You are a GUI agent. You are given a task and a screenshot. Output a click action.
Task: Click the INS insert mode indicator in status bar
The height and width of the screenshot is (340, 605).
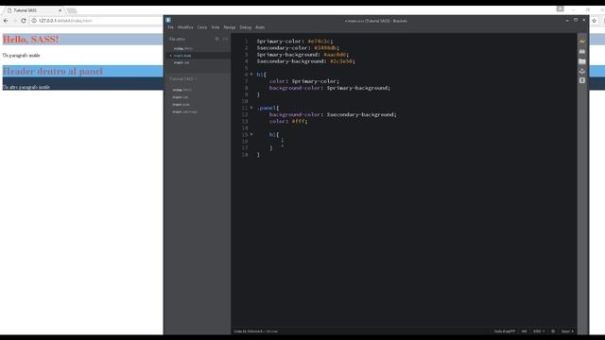click(524, 331)
